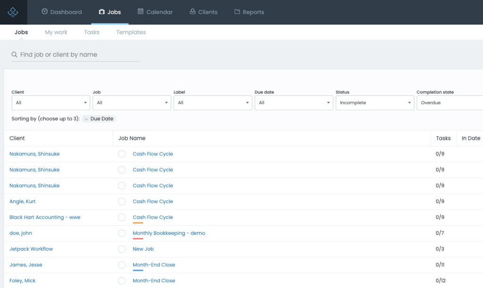Image resolution: width=483 pixels, height=288 pixels.
Task: Click the search magnifier icon
Action: coord(15,55)
